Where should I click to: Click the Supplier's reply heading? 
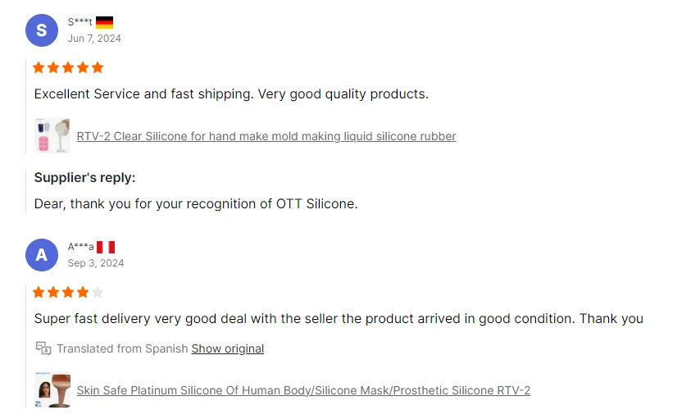pyautogui.click(x=84, y=177)
